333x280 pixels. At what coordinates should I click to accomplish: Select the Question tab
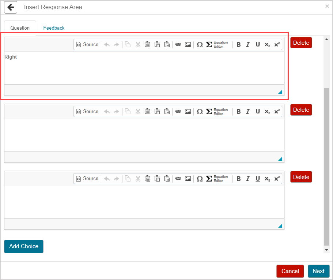pos(20,28)
